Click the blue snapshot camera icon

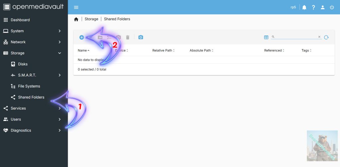(141, 38)
